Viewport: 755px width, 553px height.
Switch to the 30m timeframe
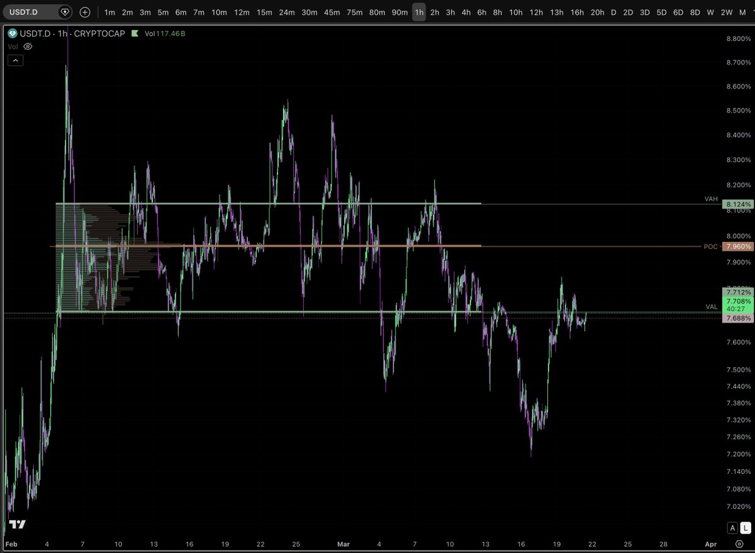tap(309, 13)
